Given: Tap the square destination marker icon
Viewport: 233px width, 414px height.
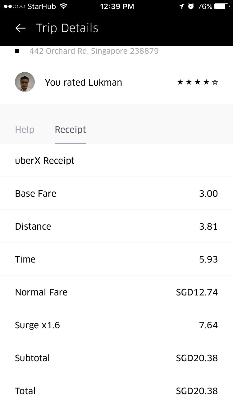Looking at the screenshot, I should point(17,51).
